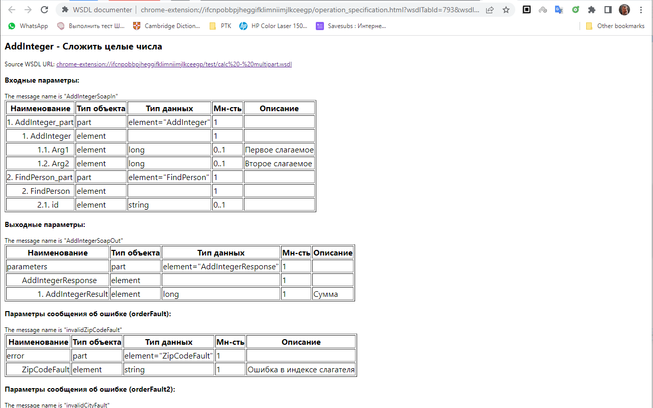Select the '1. AddIntegerResult' cell
Screen dimensions: 653x408
pos(58,294)
